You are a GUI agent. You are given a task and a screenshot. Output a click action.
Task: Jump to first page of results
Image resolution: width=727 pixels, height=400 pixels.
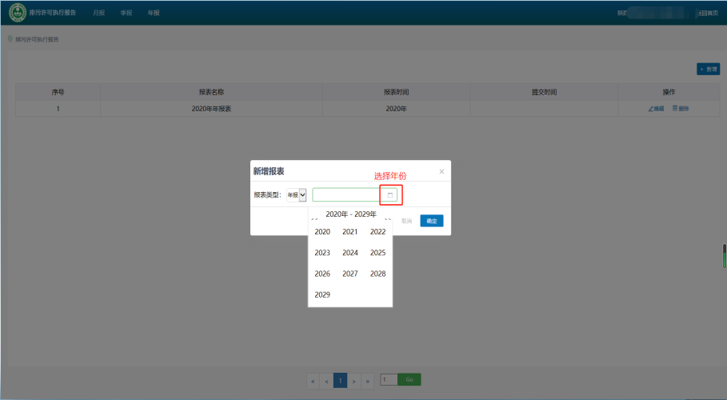pyautogui.click(x=313, y=381)
